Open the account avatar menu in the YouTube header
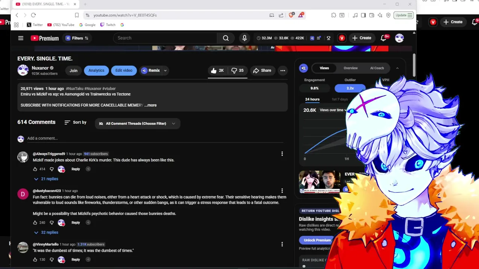The height and width of the screenshot is (269, 479). point(399,38)
